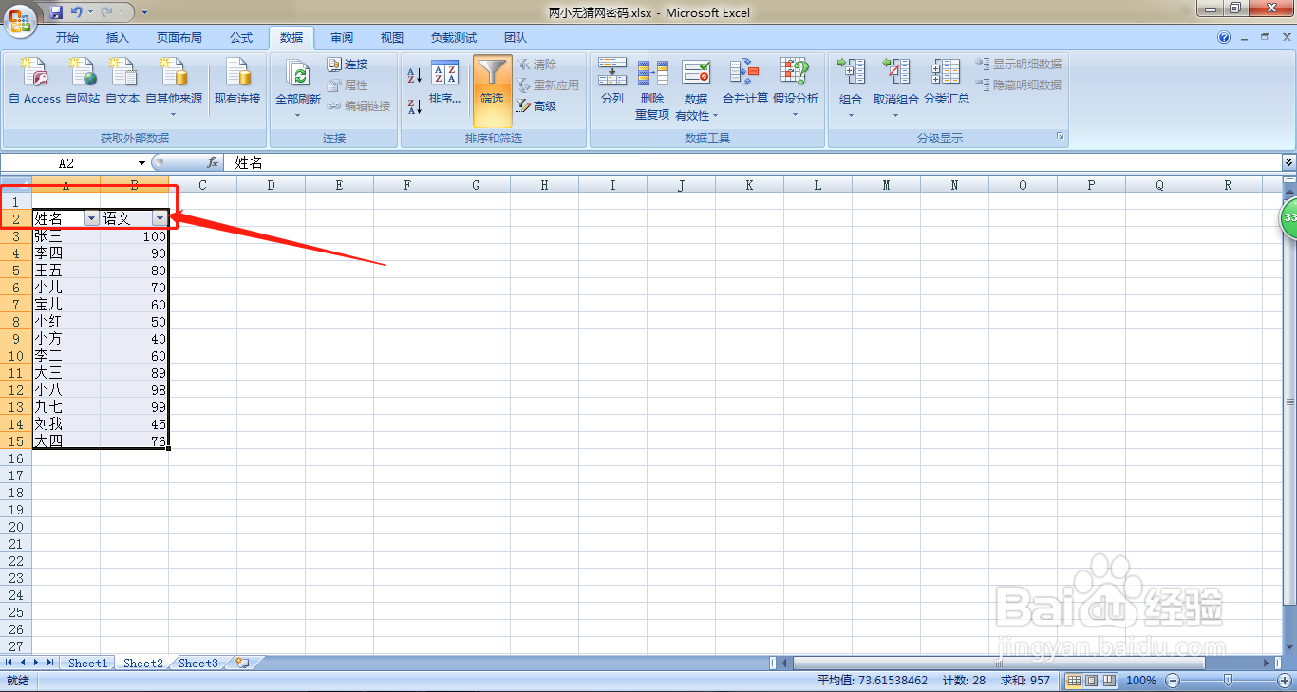Viewport: 1297px width, 692px height.
Task: Click the zoom in plus button
Action: (1284, 681)
